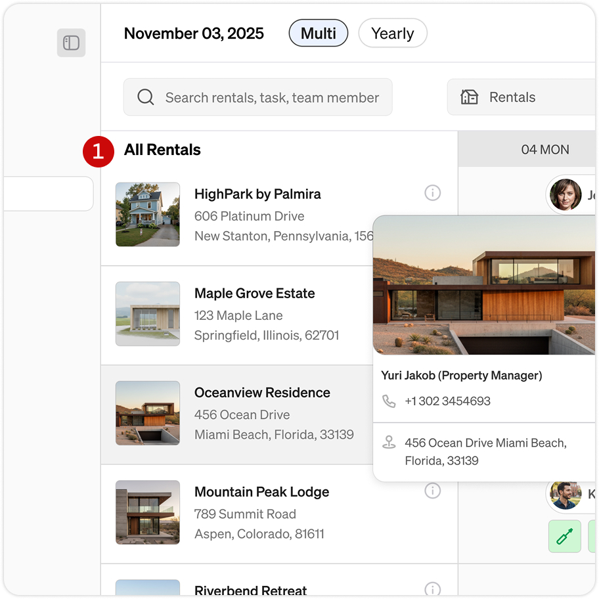Open Oceanview Residence thumbnail
Screen dimensions: 599x599
tap(148, 413)
